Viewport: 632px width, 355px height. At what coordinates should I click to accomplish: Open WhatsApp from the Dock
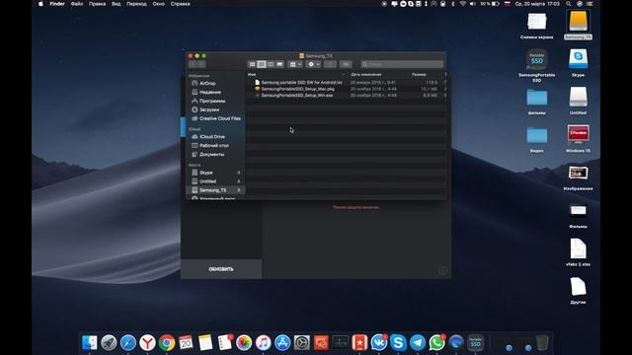436,342
